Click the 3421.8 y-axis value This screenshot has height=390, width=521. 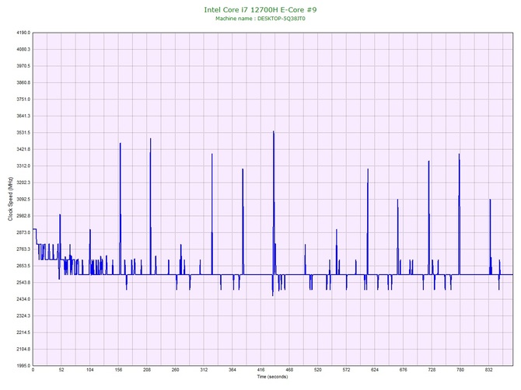[23, 149]
